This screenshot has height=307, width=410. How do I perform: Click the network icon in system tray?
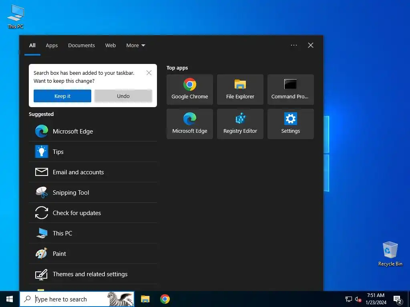click(x=349, y=299)
